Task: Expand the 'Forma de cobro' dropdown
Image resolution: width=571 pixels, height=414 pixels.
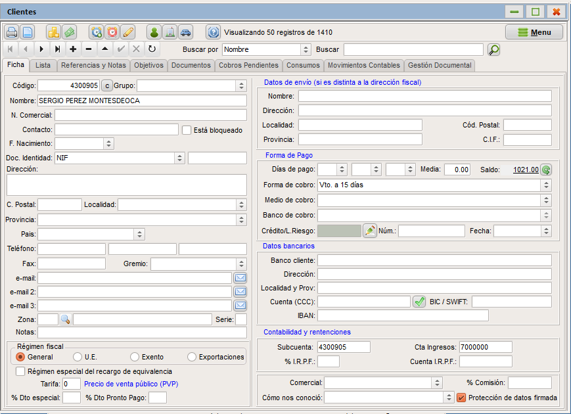Action: (546, 185)
